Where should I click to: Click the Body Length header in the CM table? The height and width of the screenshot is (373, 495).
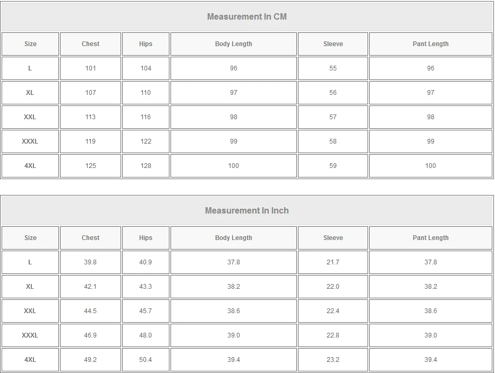[x=234, y=44]
